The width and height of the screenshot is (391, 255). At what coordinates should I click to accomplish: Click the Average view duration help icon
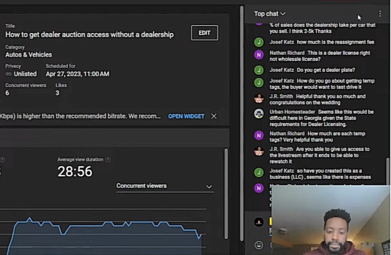(x=108, y=160)
